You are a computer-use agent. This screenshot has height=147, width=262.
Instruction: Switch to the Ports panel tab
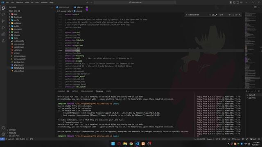click(x=108, y=91)
